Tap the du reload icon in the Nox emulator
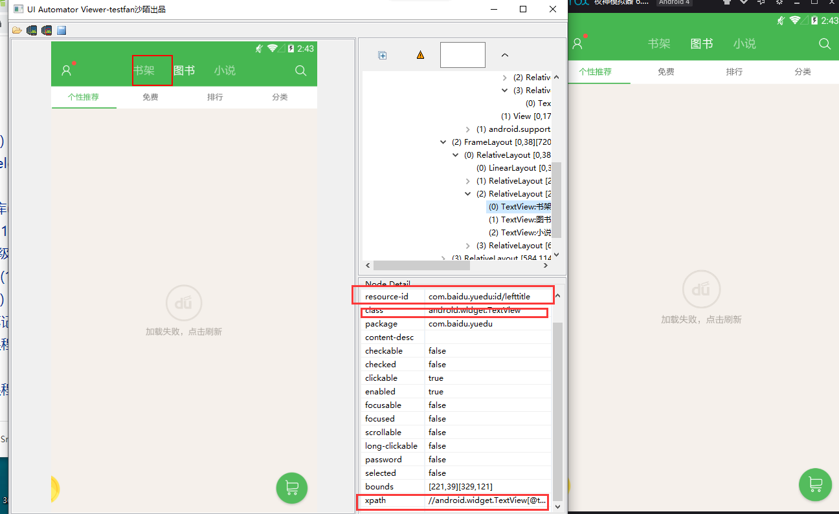Viewport: 839px width, 514px height. (701, 290)
